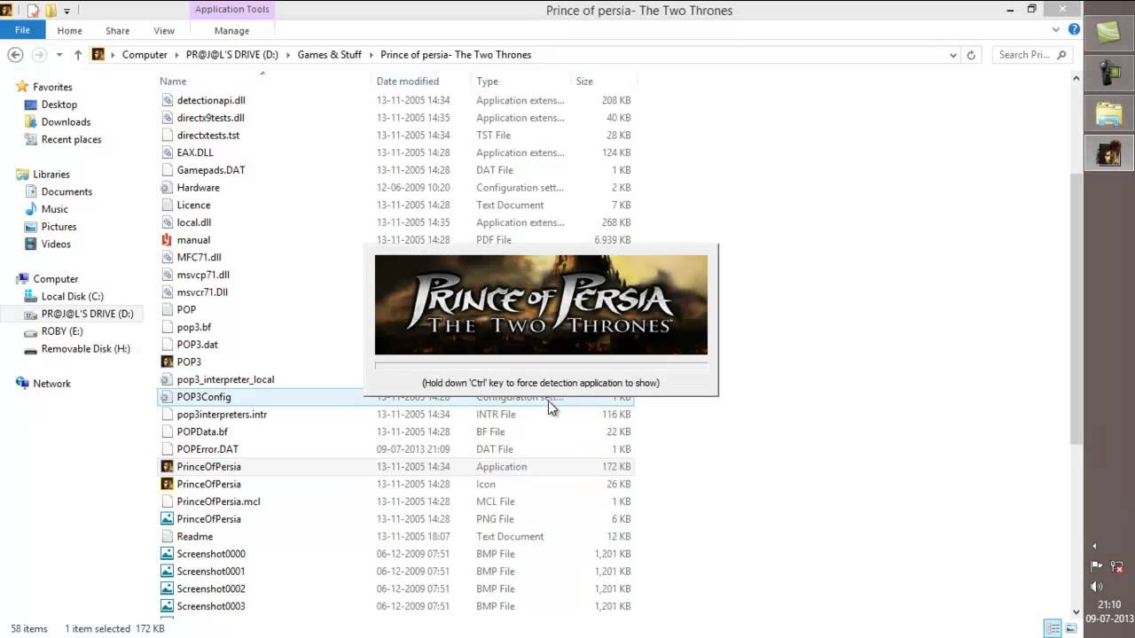This screenshot has width=1135, height=638.
Task: Click the Action Center flag tray icon
Action: pos(1097,566)
